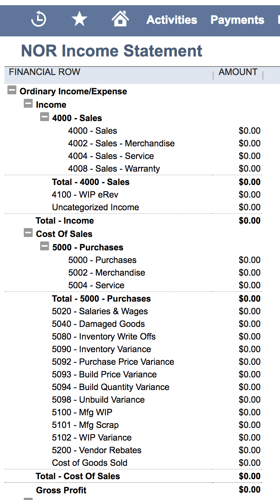The height and width of the screenshot is (500, 280).
Task: Collapse Ordinary Income/Expense section
Action: click(x=12, y=90)
